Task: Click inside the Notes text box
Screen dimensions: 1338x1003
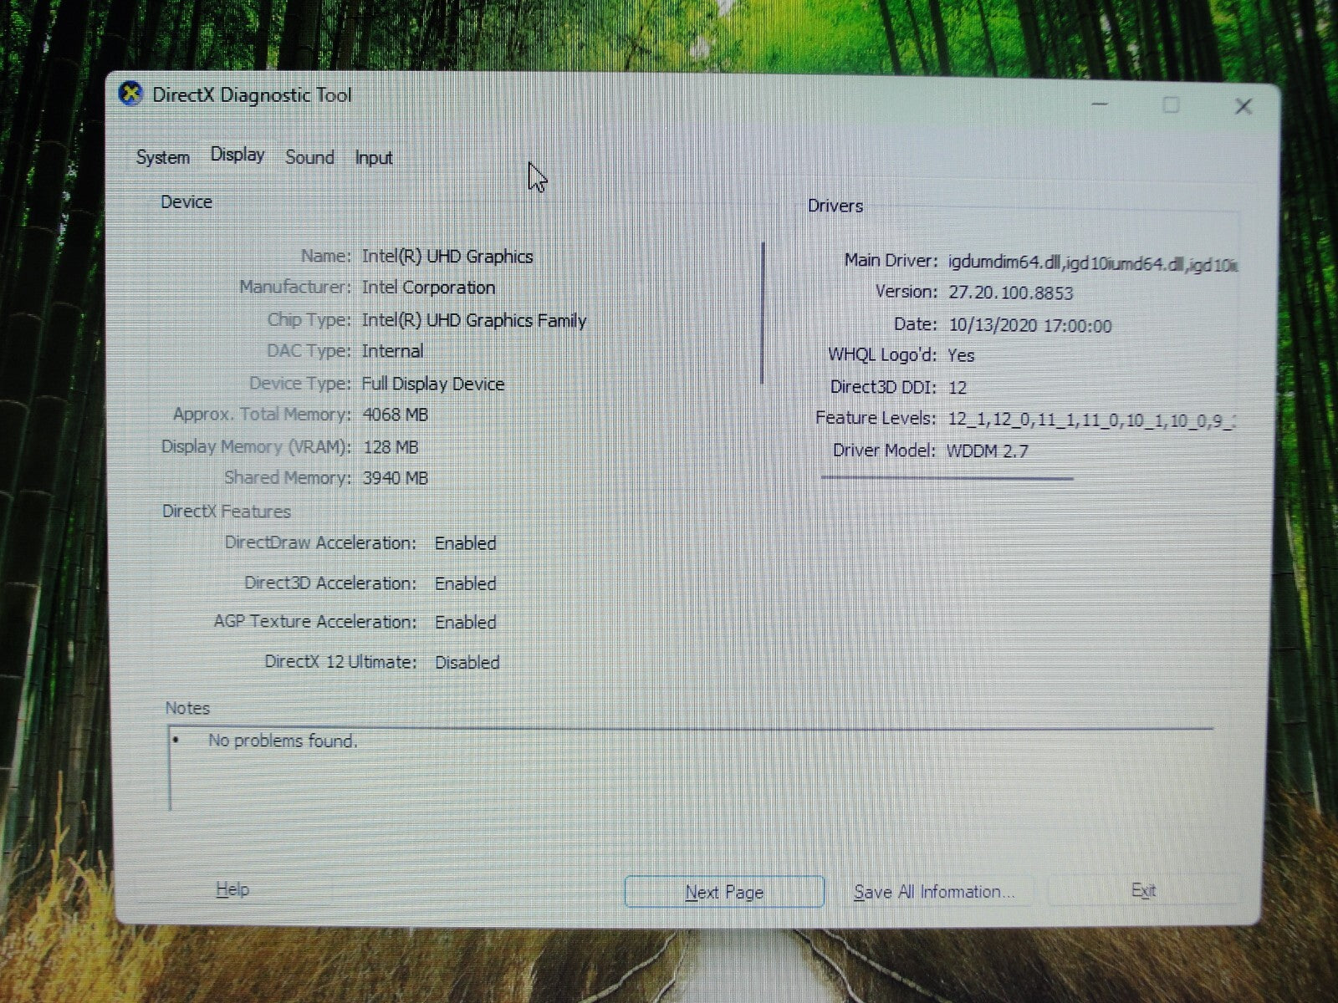Action: [x=691, y=769]
